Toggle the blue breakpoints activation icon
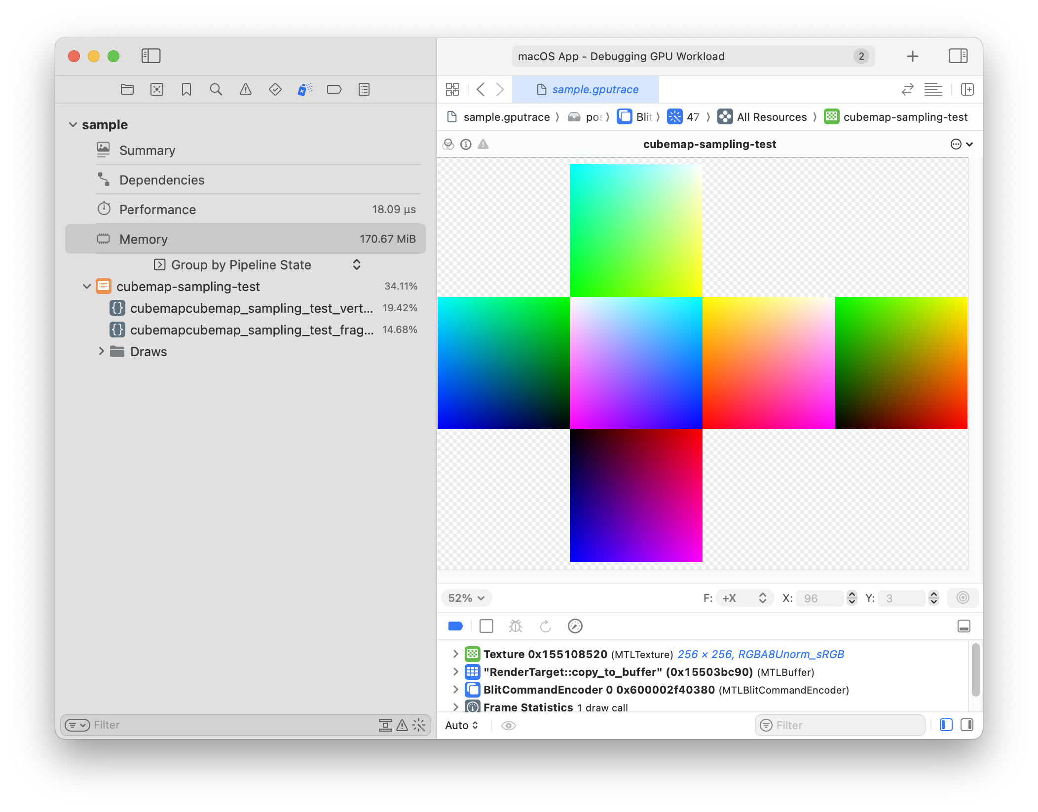The height and width of the screenshot is (812, 1038). (x=455, y=626)
